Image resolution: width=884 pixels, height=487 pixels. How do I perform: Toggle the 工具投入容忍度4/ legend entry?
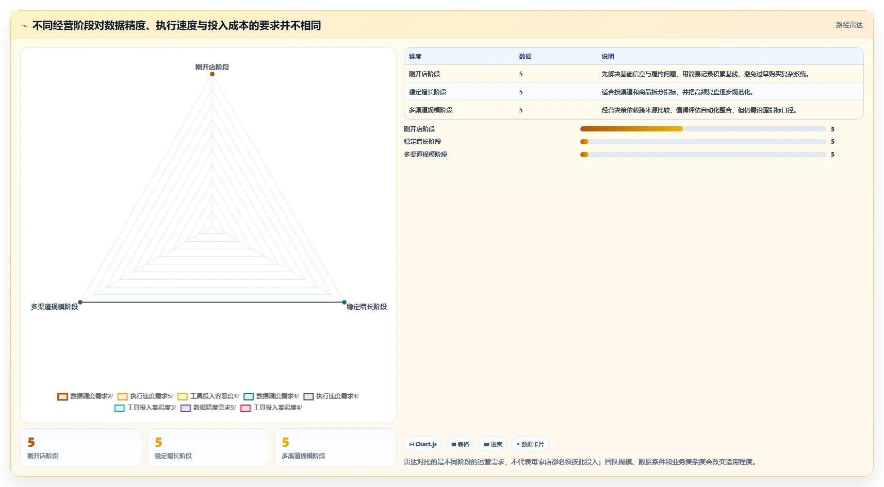271,408
